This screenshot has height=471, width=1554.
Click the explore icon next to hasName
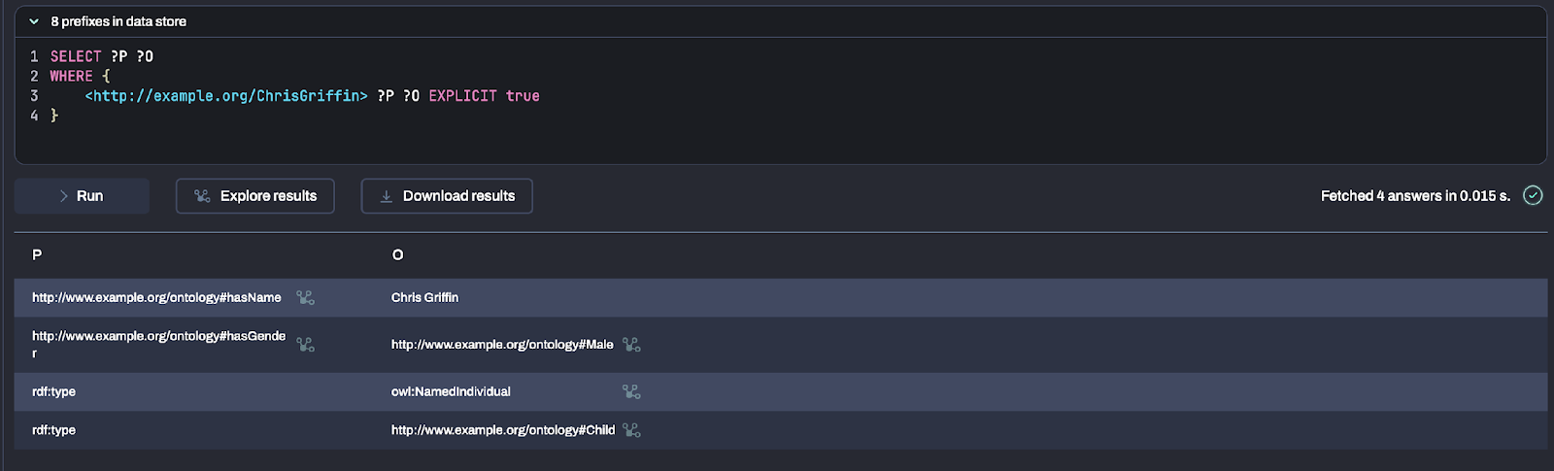tap(305, 298)
